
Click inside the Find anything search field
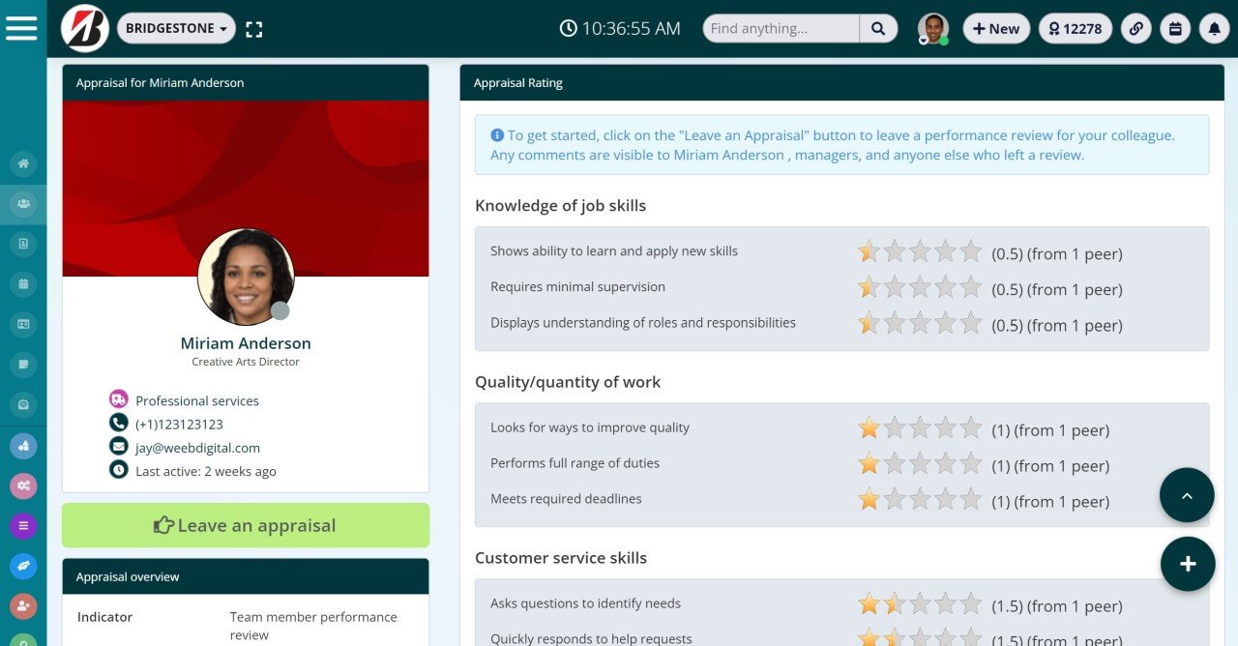[780, 28]
